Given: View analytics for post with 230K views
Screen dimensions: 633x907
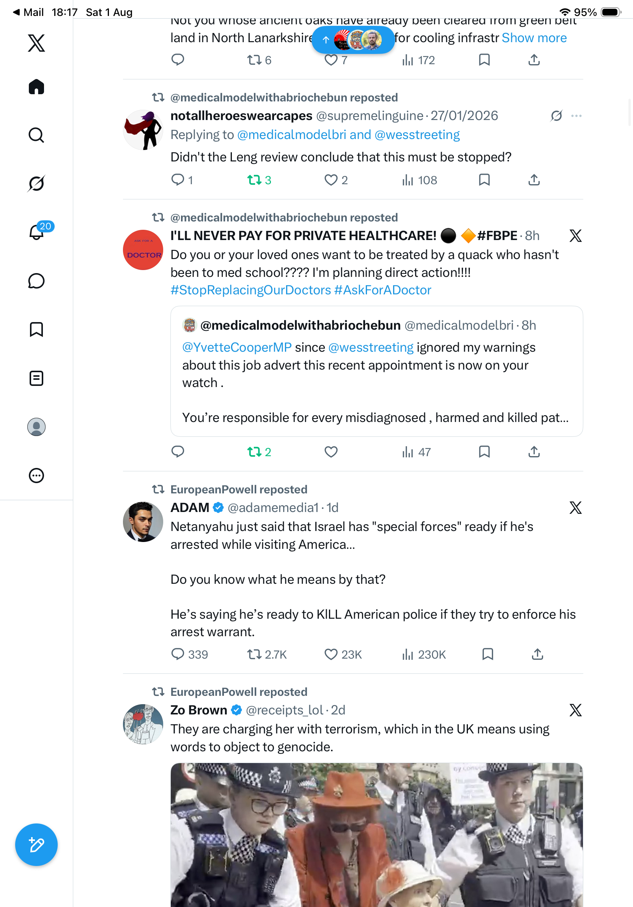Looking at the screenshot, I should [x=424, y=654].
